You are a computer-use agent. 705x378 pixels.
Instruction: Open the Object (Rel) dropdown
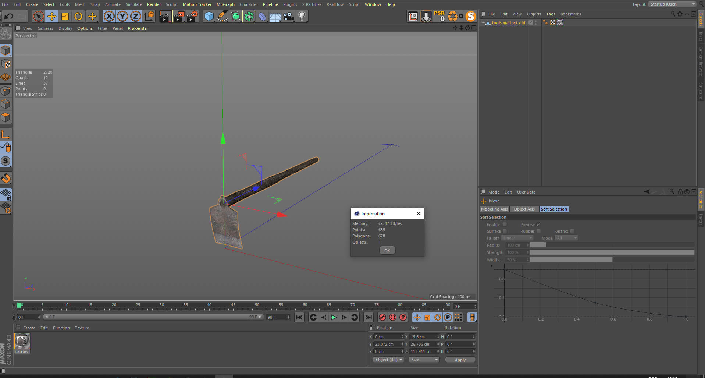[388, 360]
